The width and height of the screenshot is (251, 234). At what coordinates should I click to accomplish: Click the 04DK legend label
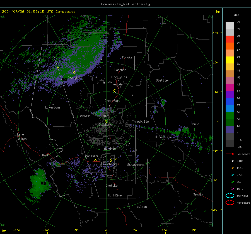click(240, 161)
